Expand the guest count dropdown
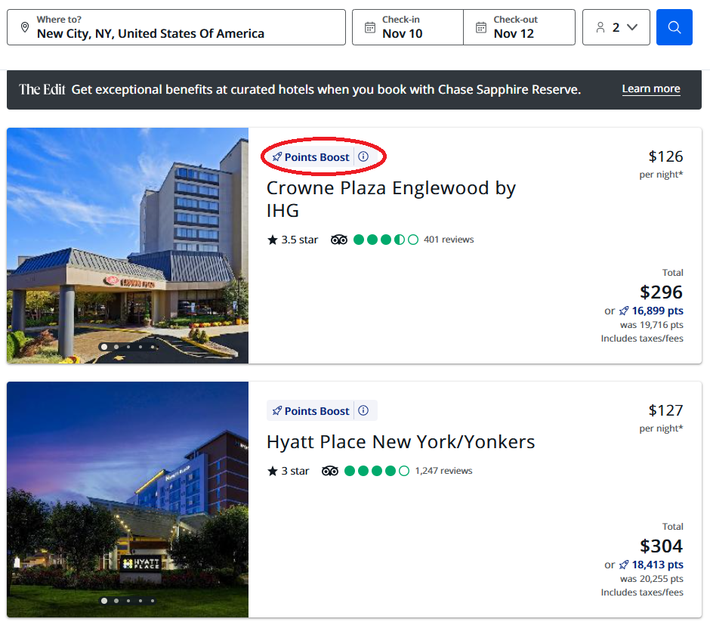 [x=616, y=27]
